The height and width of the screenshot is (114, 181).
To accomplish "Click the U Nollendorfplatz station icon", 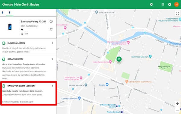I will 117,106.
